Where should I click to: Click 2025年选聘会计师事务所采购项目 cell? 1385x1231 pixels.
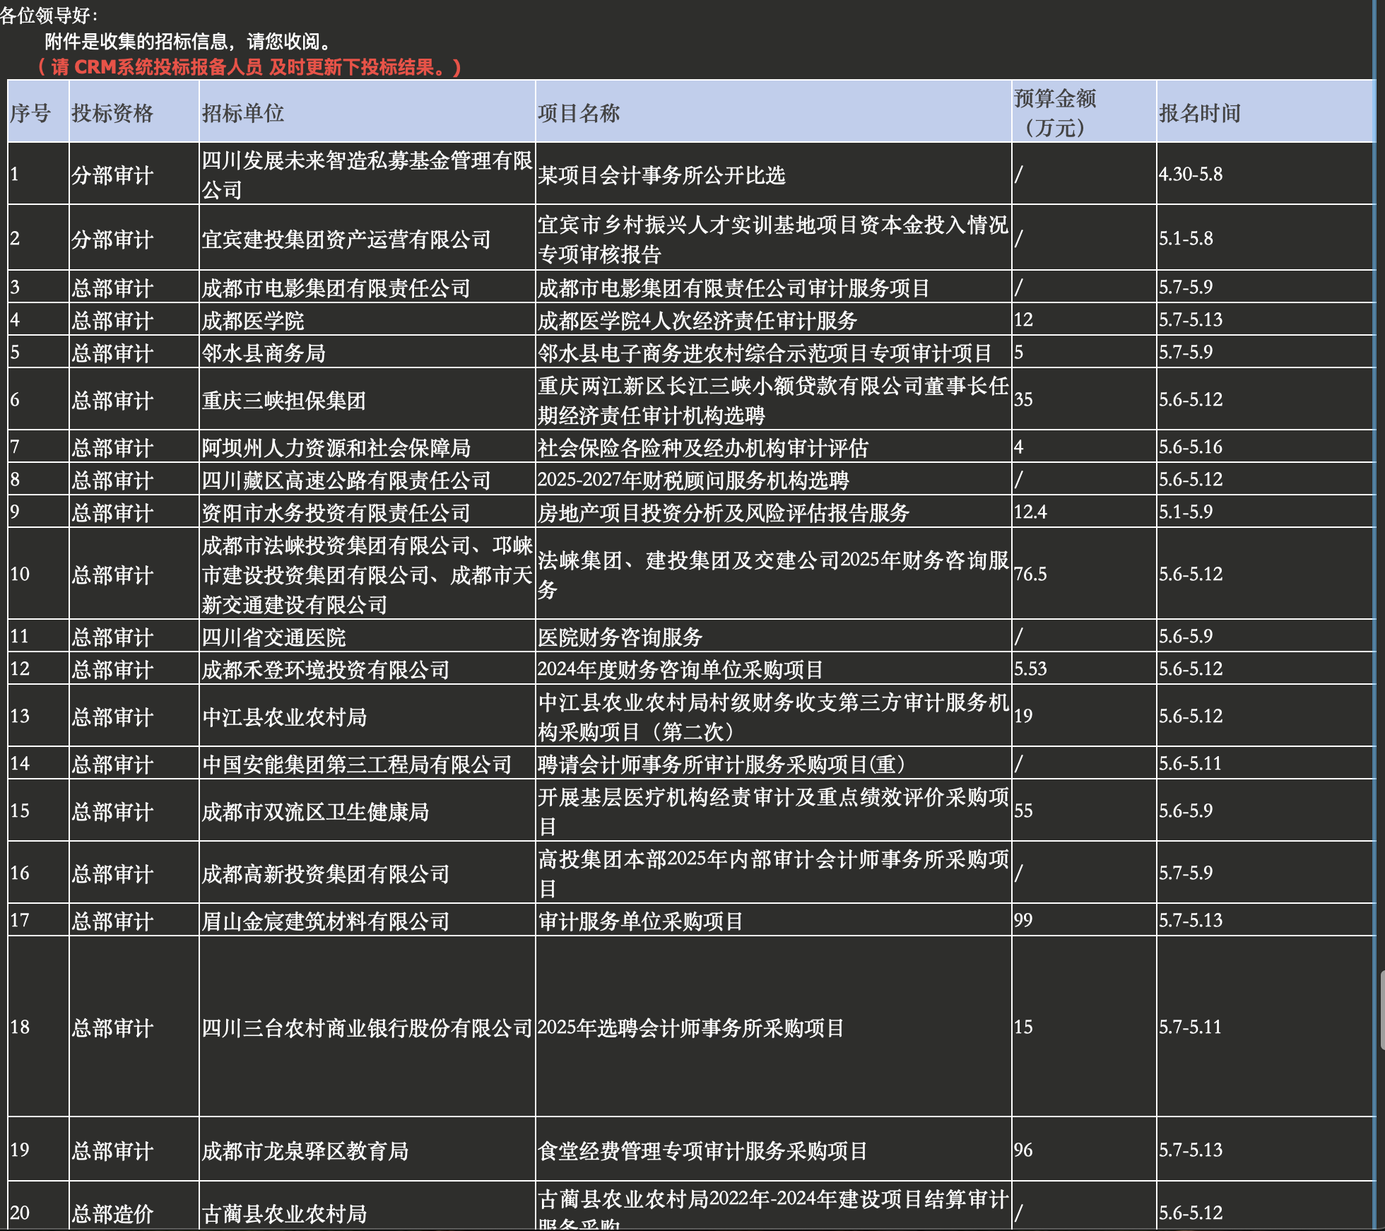point(774,1027)
